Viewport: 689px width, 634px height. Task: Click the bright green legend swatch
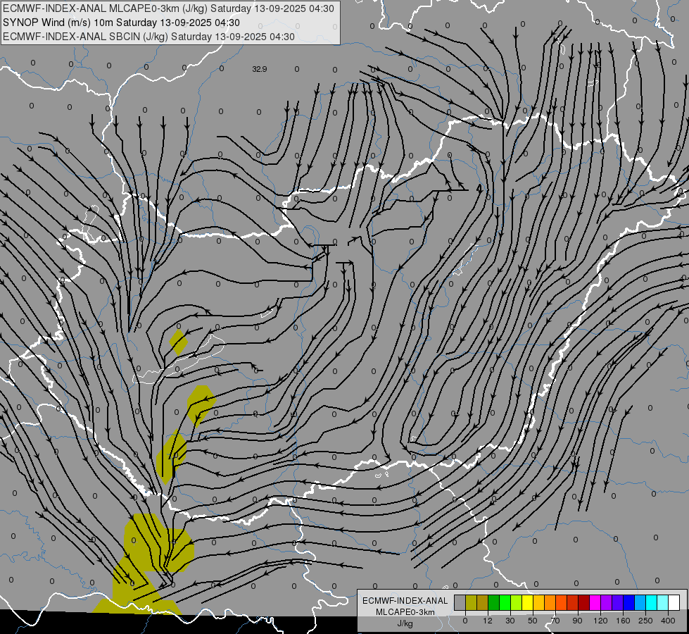(x=505, y=603)
